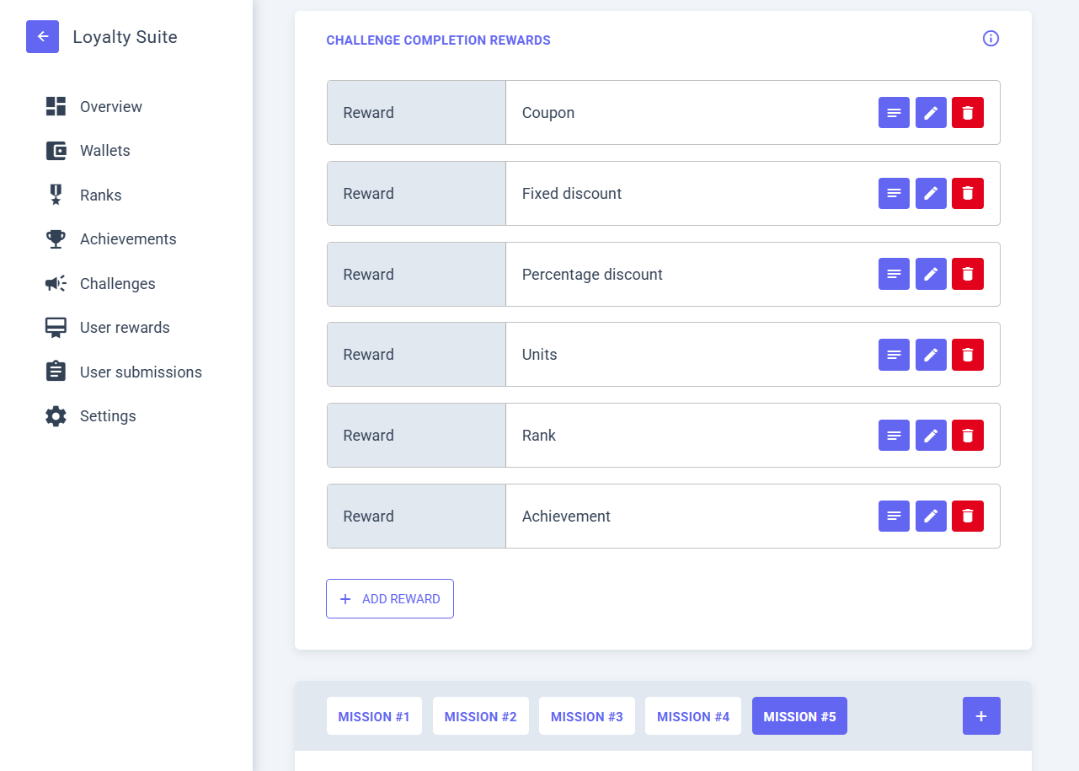Edit the Units reward
1079x771 pixels.
pos(931,355)
